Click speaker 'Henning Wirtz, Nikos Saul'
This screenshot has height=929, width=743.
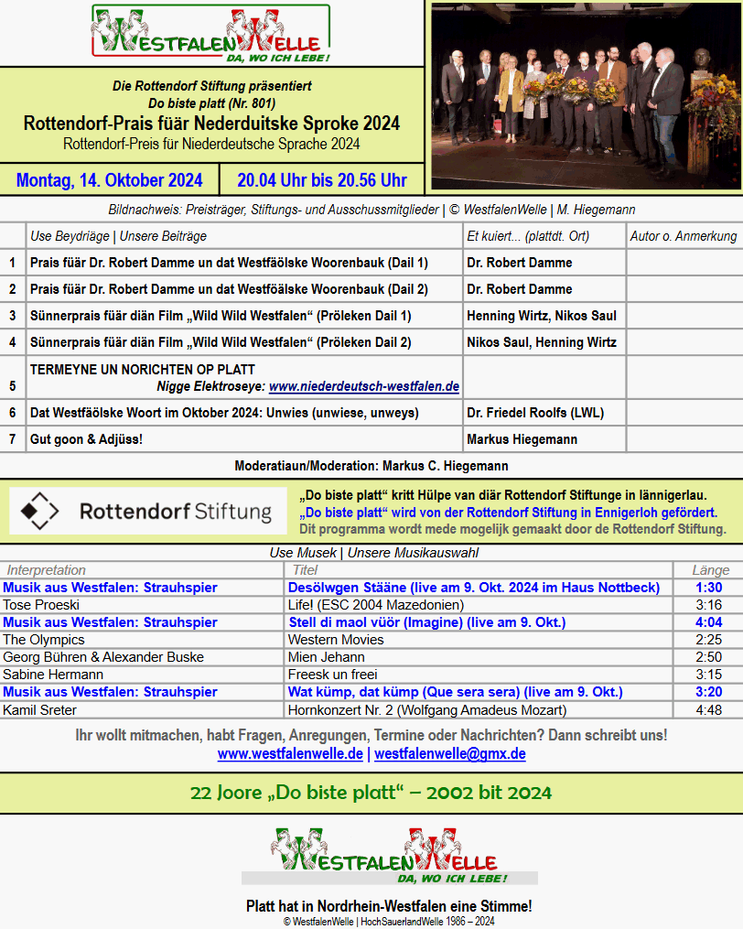pos(542,316)
